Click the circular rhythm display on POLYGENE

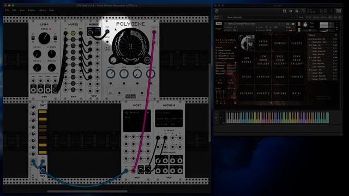coord(130,46)
